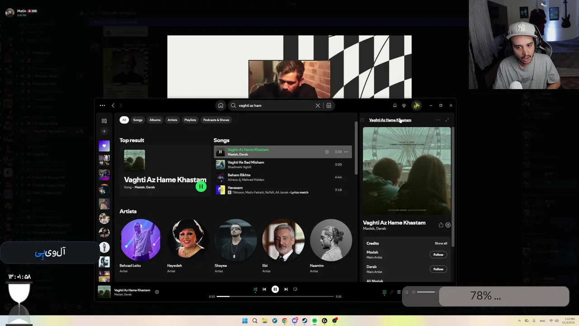Follow Maslak in Credits
Image resolution: width=579 pixels, height=326 pixels.
[x=438, y=254]
